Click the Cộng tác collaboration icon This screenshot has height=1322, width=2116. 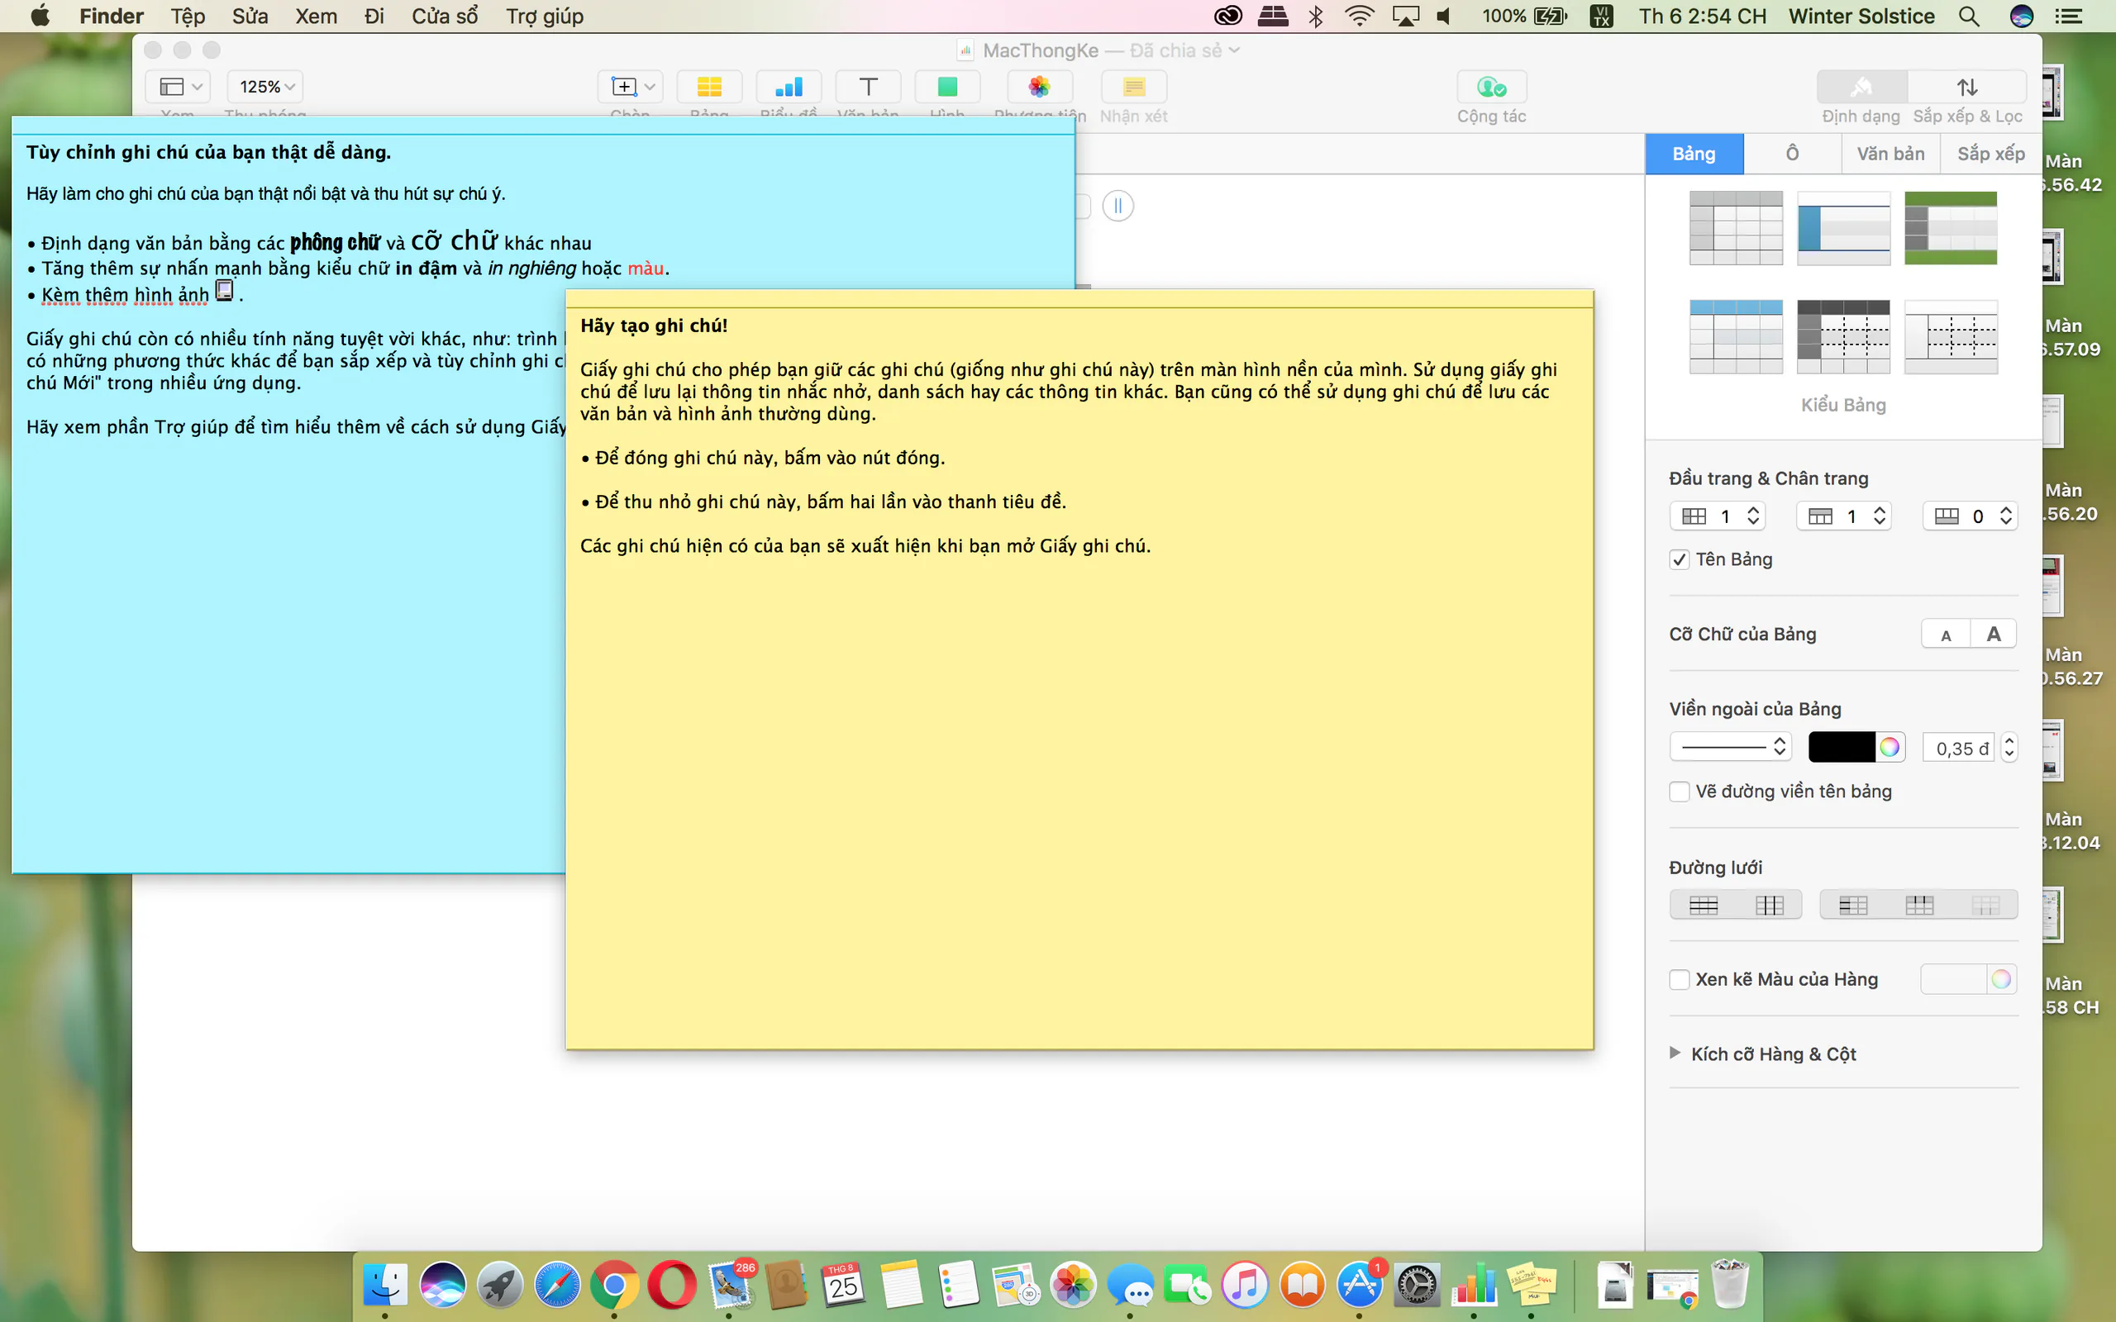point(1492,87)
